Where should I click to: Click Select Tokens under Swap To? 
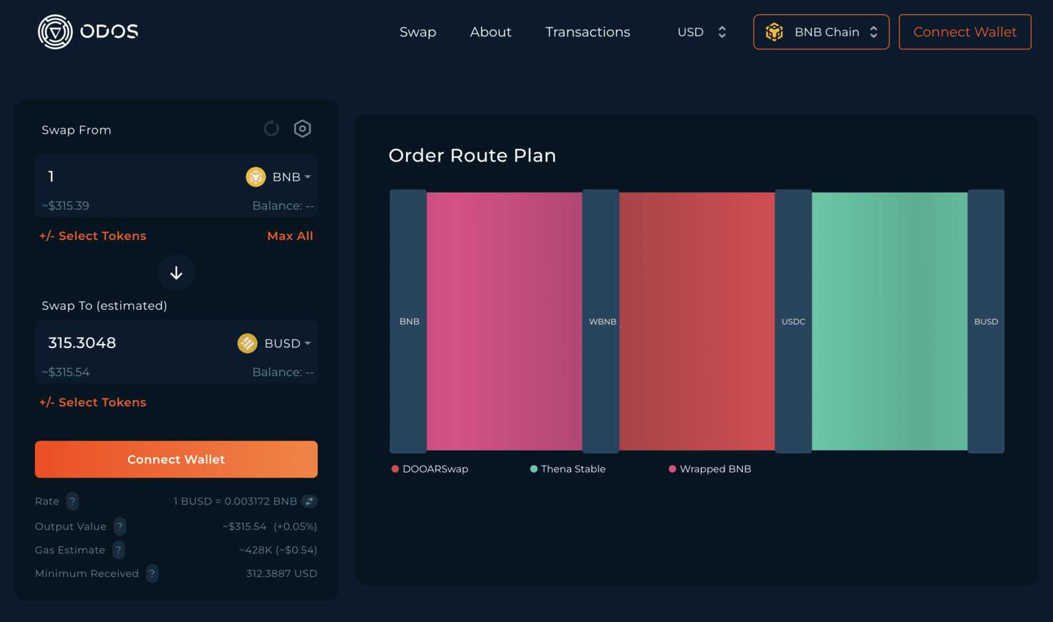click(93, 402)
